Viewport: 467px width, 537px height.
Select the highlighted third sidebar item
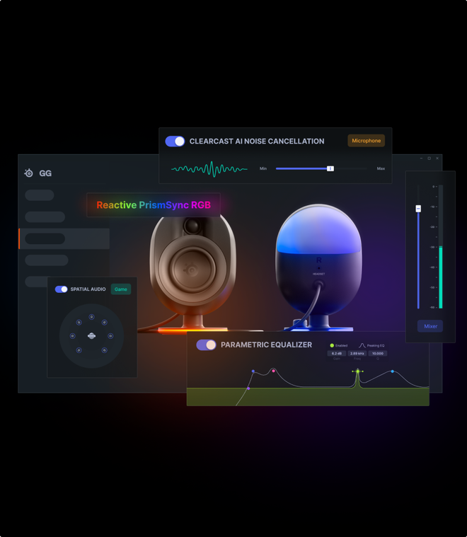[64, 238]
